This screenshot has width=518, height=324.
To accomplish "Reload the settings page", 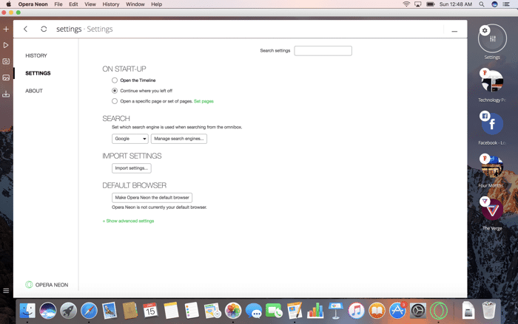I will click(44, 29).
